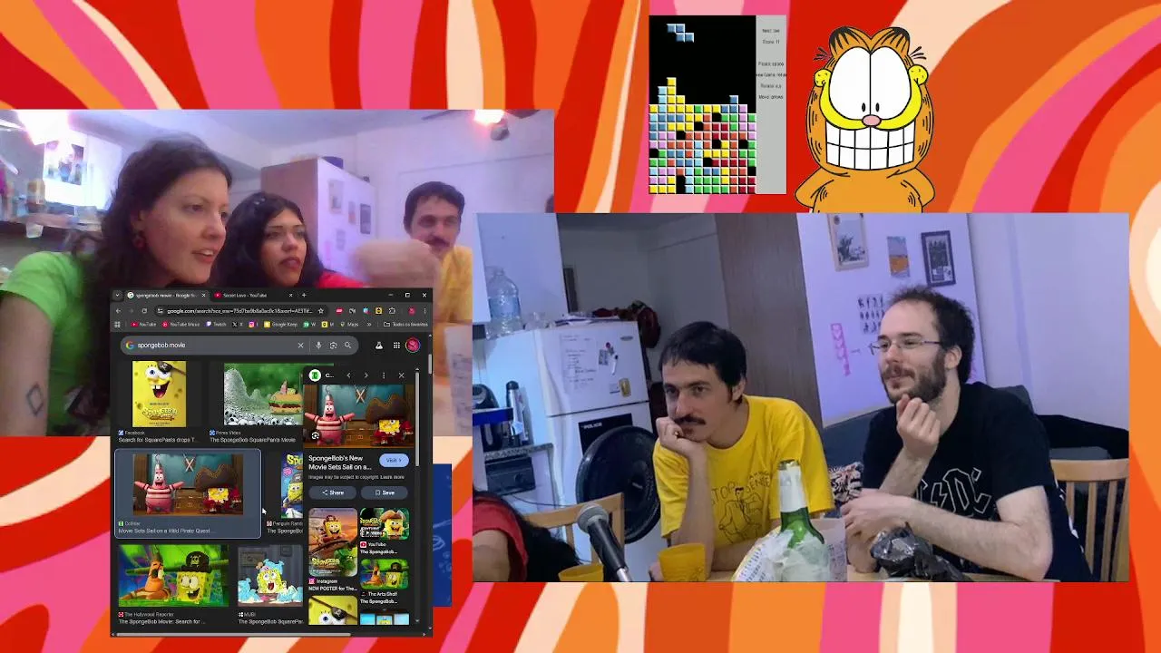
Task: Clear the spongebob movie search text
Action: [300, 346]
